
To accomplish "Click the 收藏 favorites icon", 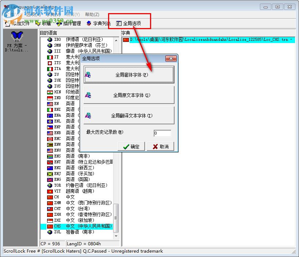I will [x=38, y=23].
